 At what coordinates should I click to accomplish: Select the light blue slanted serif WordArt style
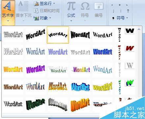point(103,69)
